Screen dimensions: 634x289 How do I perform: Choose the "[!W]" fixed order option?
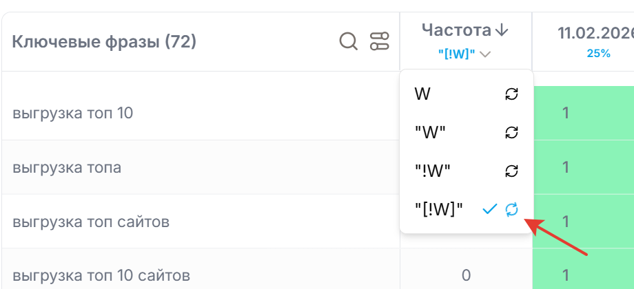pyautogui.click(x=438, y=210)
